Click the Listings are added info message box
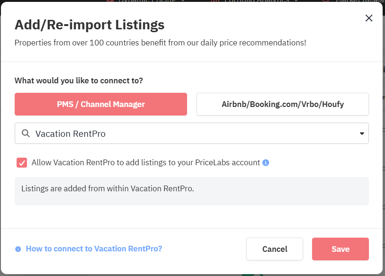Viewport: 385px width, 276px height. pyautogui.click(x=191, y=191)
